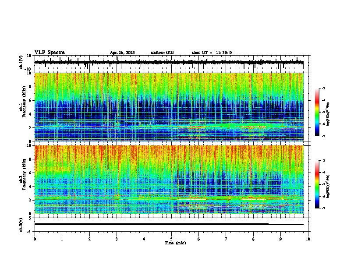Click the "10" label on the time axis
Screen dimensions: 347x268
click(308, 239)
